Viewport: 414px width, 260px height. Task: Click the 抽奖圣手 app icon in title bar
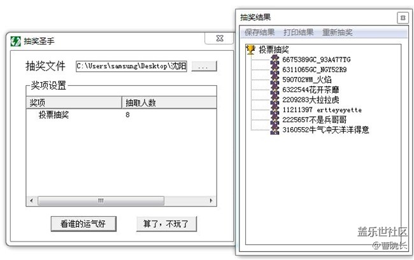click(x=15, y=41)
